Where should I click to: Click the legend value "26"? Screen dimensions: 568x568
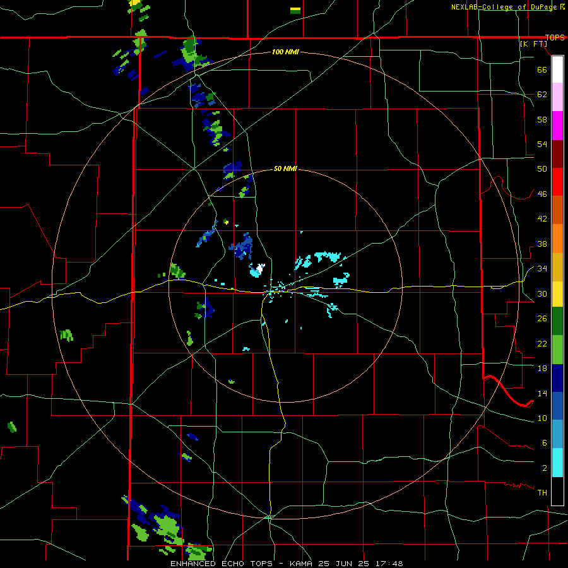pos(542,319)
